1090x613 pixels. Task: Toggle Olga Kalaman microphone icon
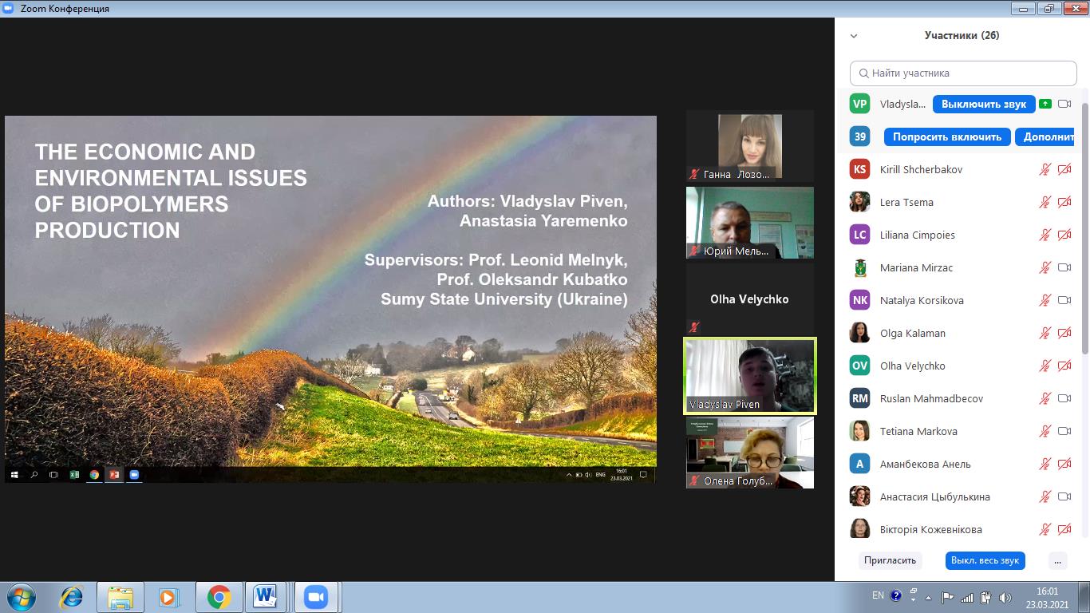click(x=1045, y=333)
